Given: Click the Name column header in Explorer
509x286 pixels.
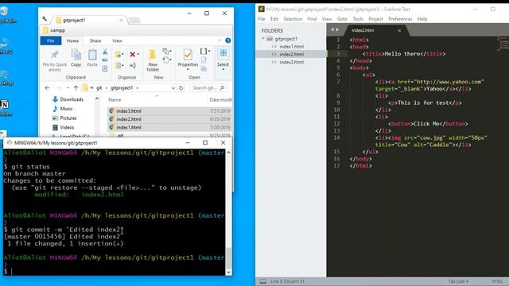Looking at the screenshot, I should click(115, 100).
